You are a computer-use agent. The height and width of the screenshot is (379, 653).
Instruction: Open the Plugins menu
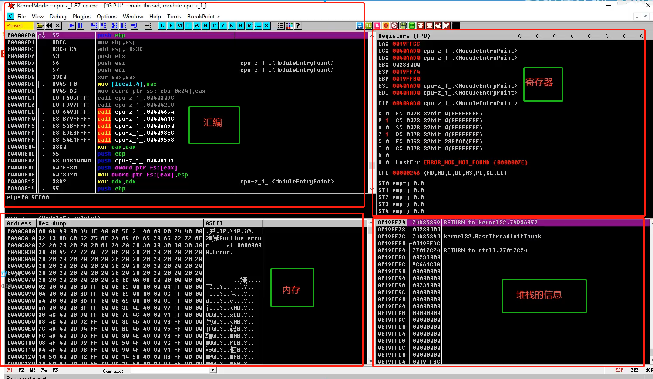(81, 16)
